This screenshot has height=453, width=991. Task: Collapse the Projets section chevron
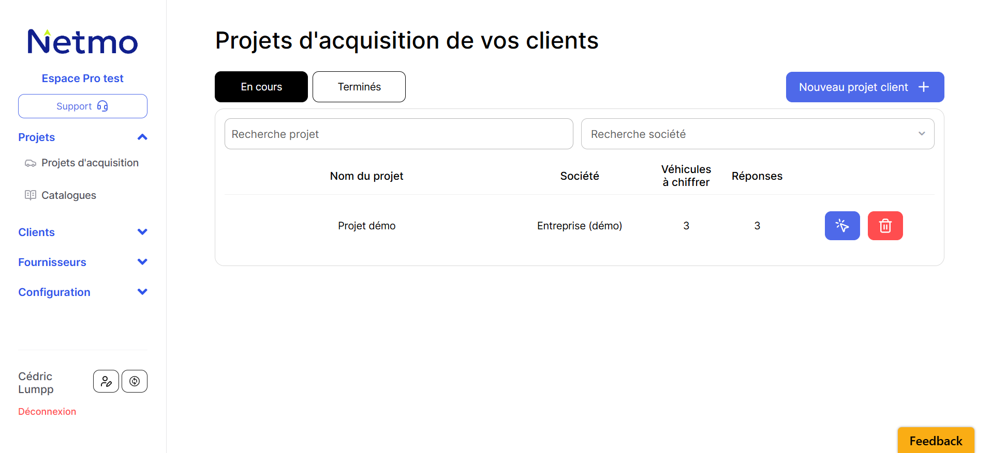pyautogui.click(x=142, y=137)
